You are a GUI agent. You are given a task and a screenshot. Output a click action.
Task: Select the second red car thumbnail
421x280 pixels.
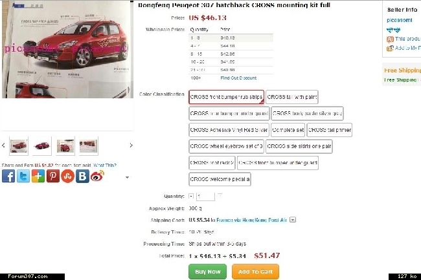pos(42,146)
